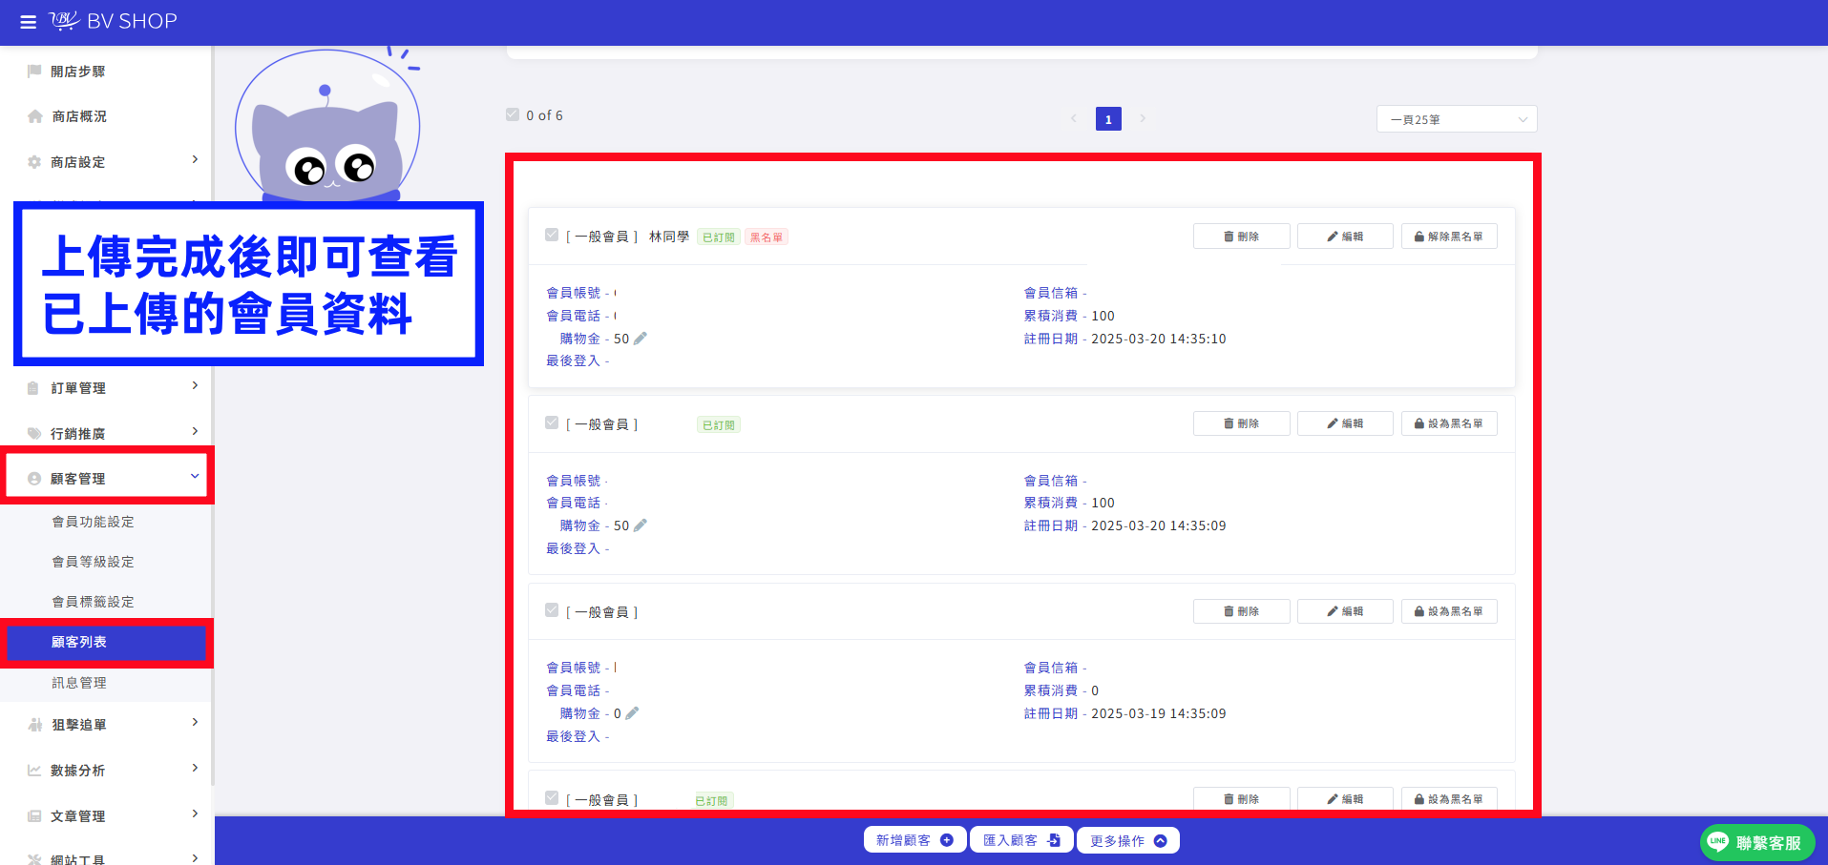Click the 開店步驟 flag icon
Screen dimensions: 1828x865
click(34, 72)
